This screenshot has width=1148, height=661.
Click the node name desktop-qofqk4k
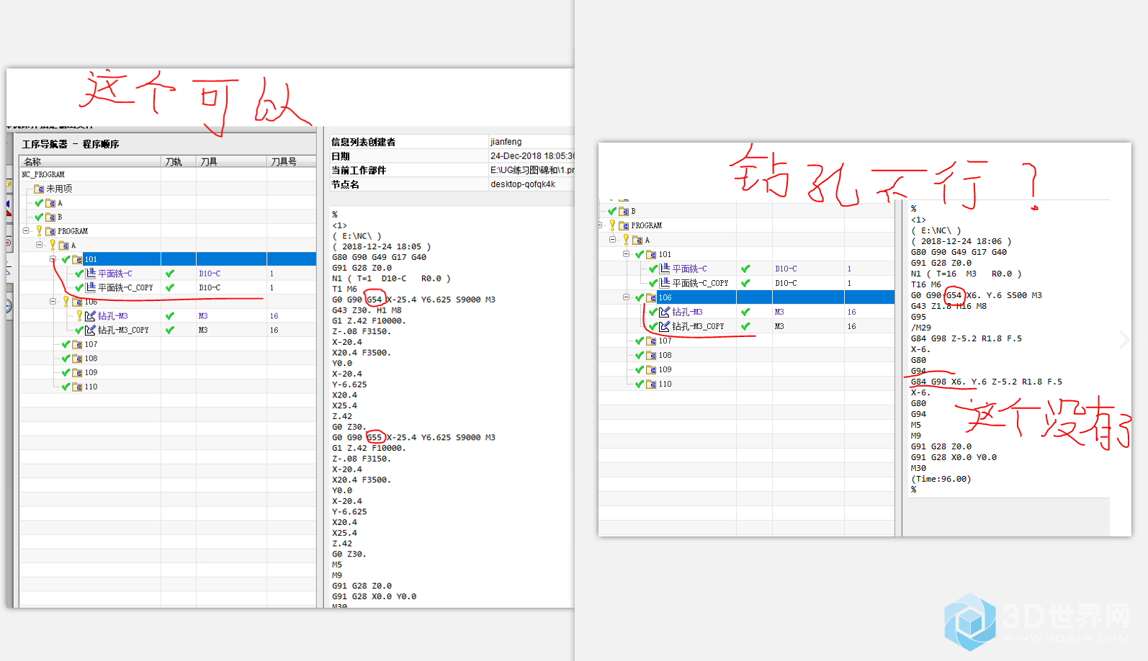523,184
